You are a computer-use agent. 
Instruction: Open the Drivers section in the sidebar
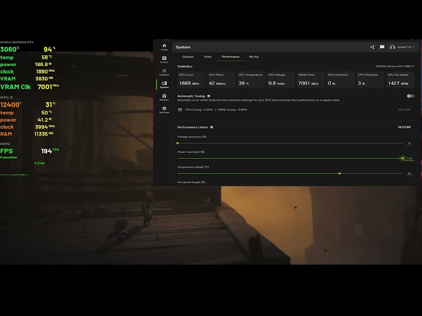pyautogui.click(x=164, y=60)
